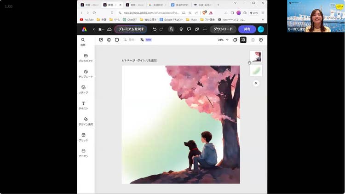345x194 pixels.
Task: Click the overlapping chat bubbles icon
Action: click(x=197, y=29)
